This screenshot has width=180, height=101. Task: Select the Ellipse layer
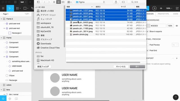coord(12,75)
